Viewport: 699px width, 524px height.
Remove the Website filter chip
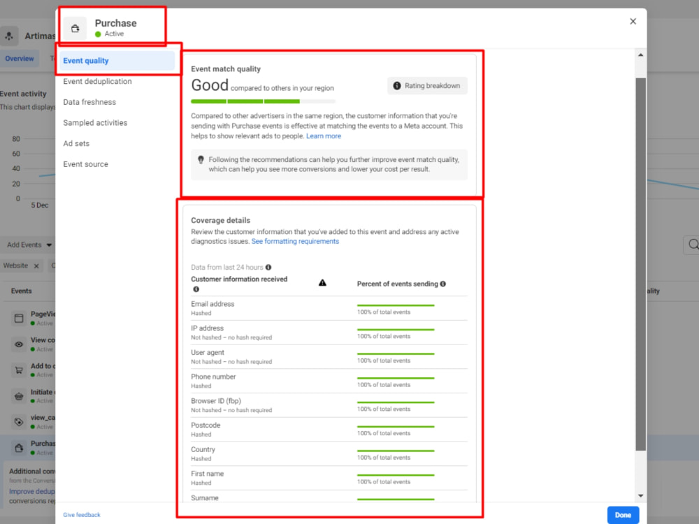(36, 266)
